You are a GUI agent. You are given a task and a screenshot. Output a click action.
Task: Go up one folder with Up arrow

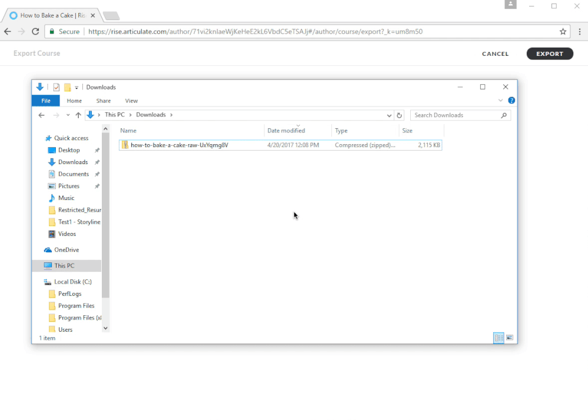click(78, 115)
